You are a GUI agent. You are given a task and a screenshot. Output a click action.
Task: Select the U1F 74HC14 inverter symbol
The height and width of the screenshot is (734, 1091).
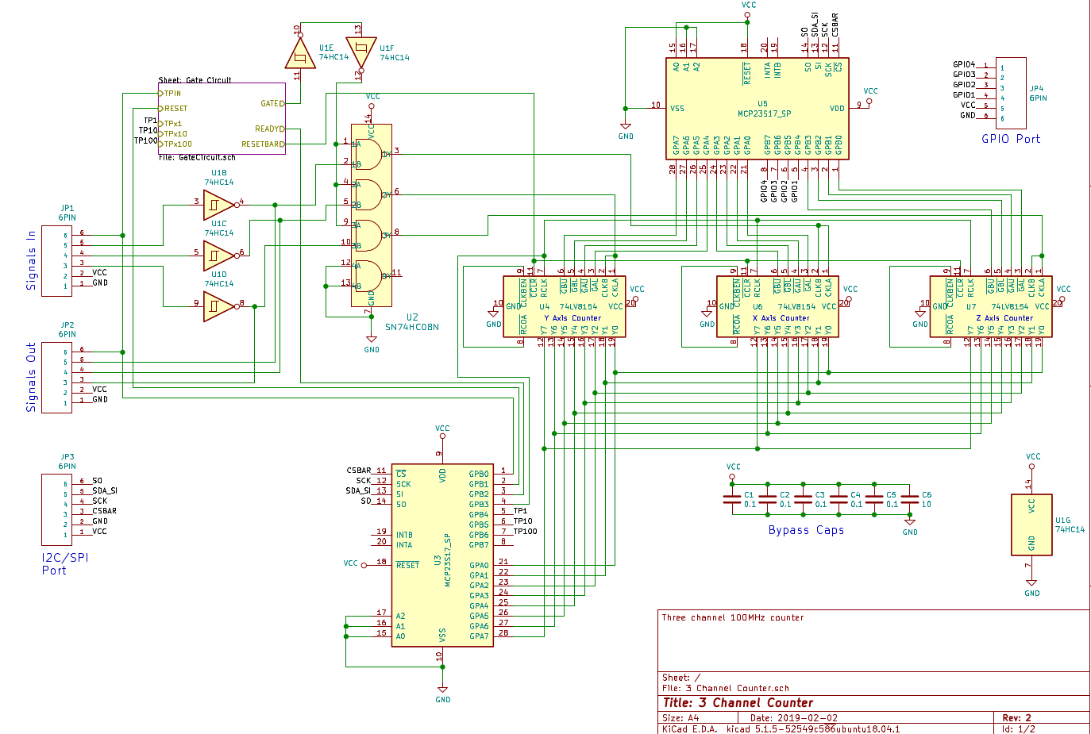(x=360, y=53)
